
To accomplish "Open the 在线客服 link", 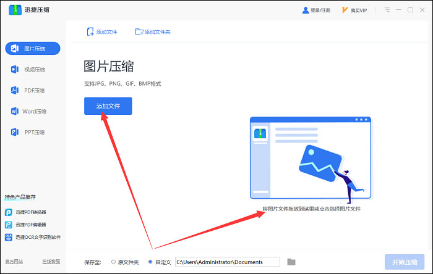I will click(51, 262).
